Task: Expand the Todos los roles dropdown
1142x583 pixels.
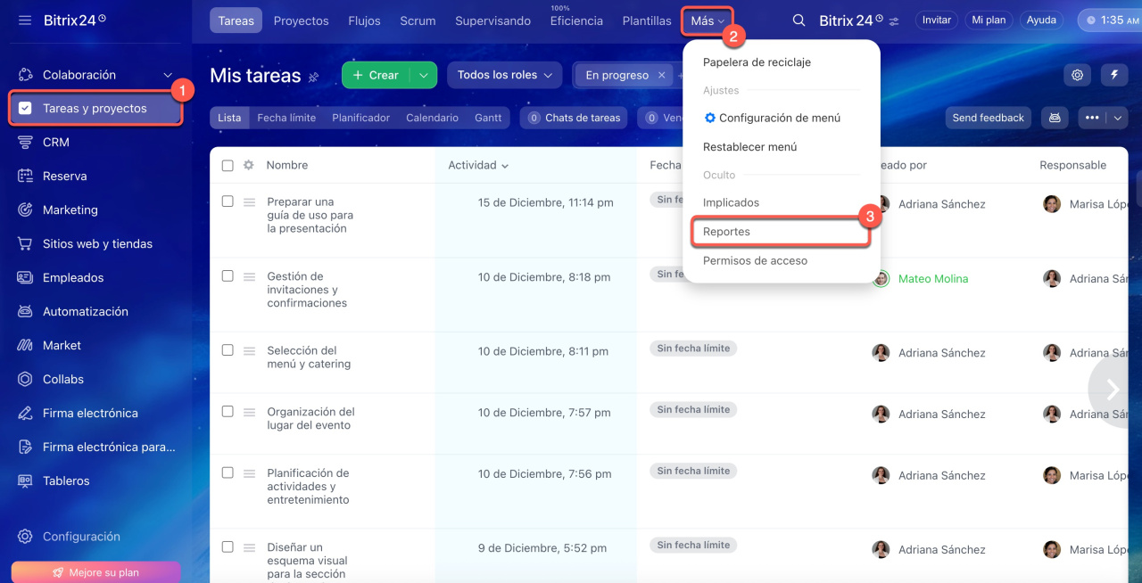Action: (504, 76)
